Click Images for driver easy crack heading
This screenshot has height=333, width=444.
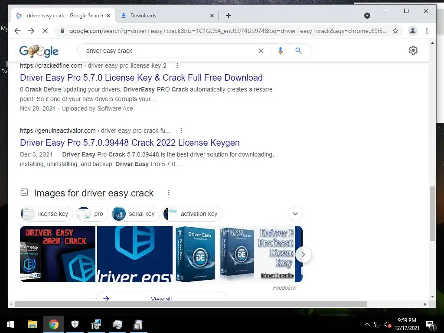[x=94, y=193]
